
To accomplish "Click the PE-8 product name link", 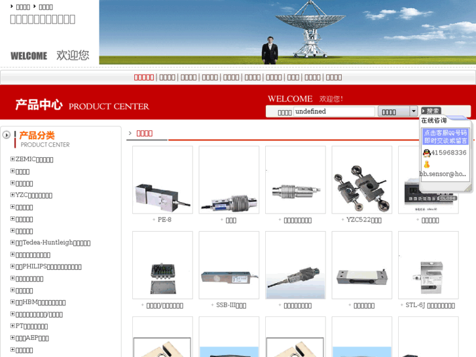I will coord(164,219).
